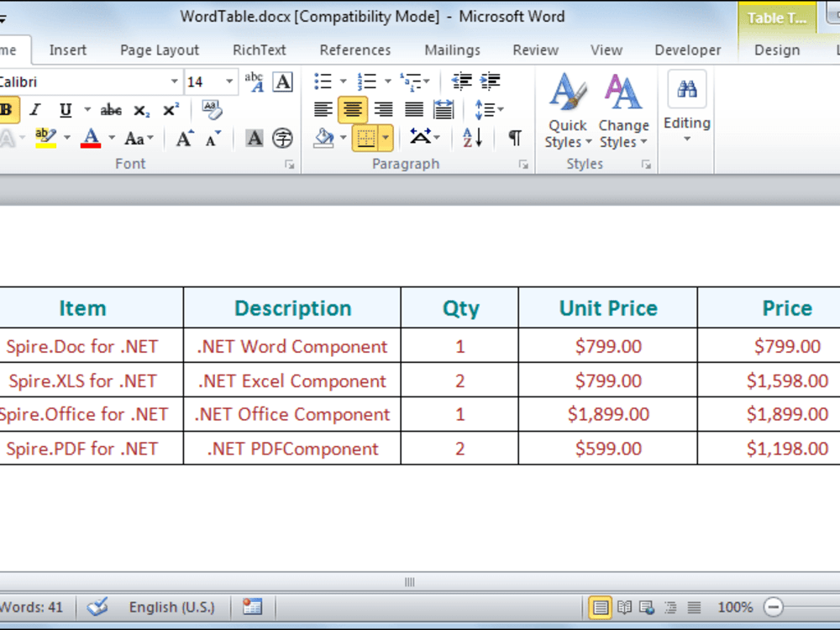Click the zoom out minus button
840x630 pixels.
773,607
